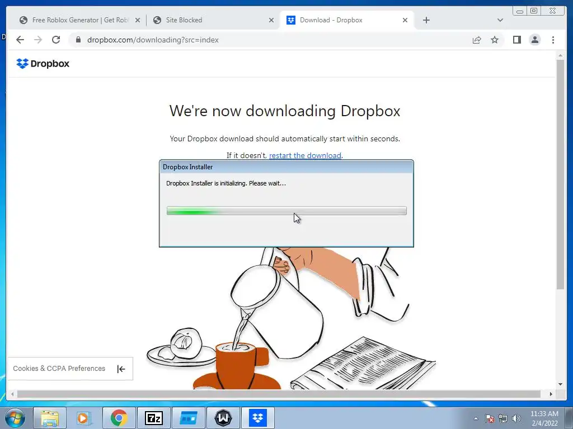Click the Dropbox Installer progress bar
This screenshot has height=429, width=573.
[x=286, y=211]
